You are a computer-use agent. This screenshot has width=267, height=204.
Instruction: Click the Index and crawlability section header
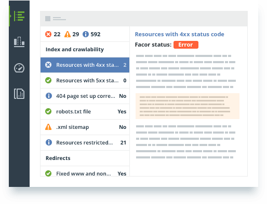75,50
